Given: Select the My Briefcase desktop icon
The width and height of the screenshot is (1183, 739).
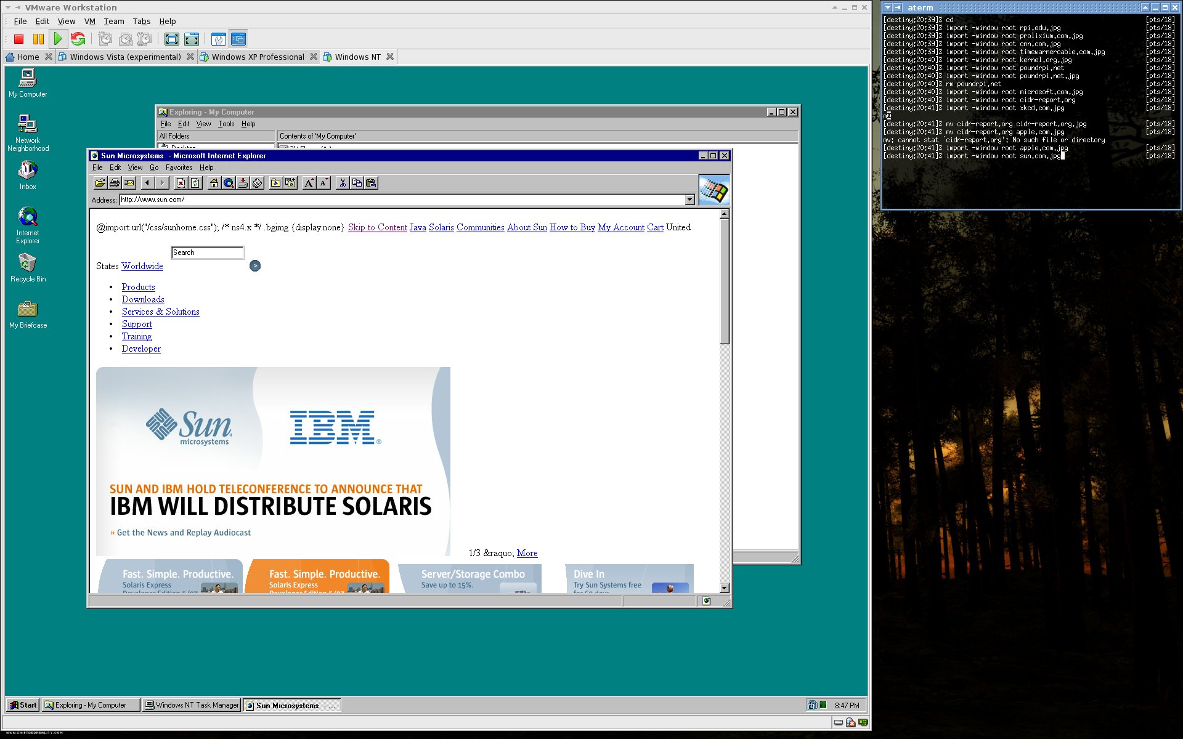Looking at the screenshot, I should (28, 314).
